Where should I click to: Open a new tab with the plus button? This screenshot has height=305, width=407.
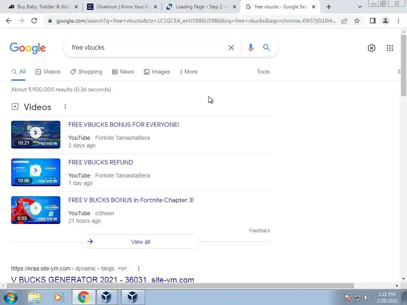pyautogui.click(x=329, y=7)
